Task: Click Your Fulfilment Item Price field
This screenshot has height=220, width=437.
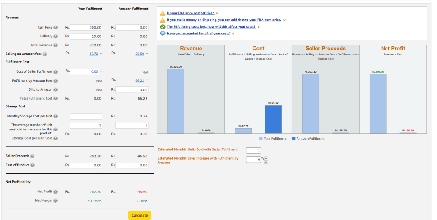Action: tap(86, 28)
